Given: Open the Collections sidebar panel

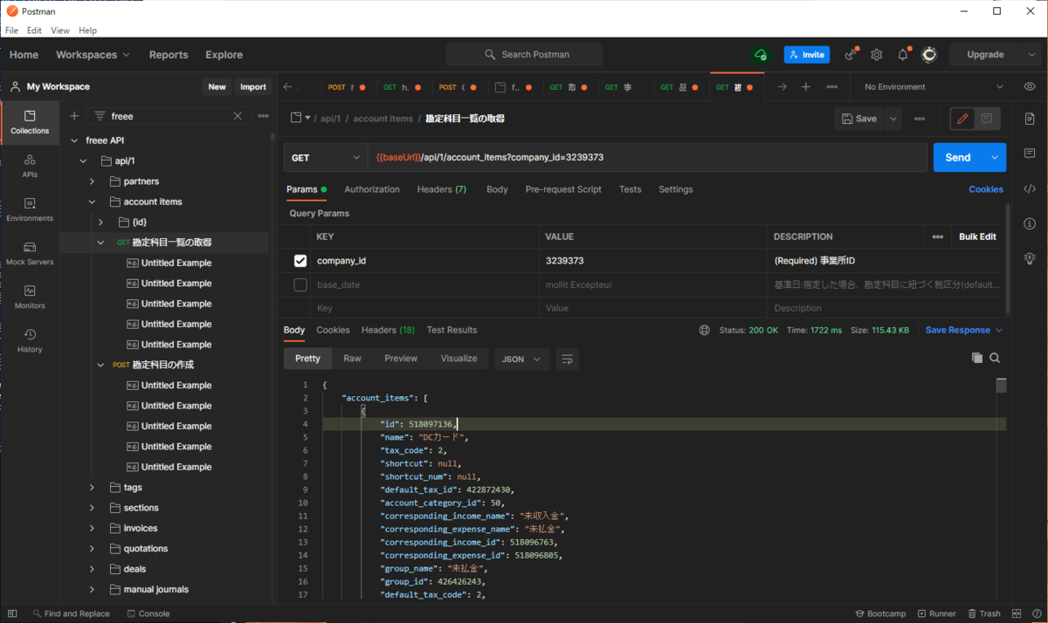Looking at the screenshot, I should pos(30,122).
